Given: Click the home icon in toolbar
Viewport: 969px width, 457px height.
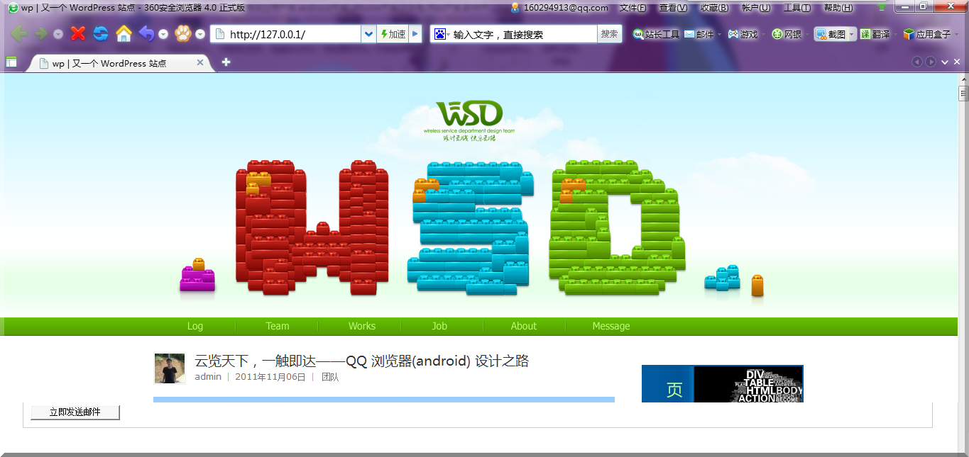Looking at the screenshot, I should coord(124,33).
